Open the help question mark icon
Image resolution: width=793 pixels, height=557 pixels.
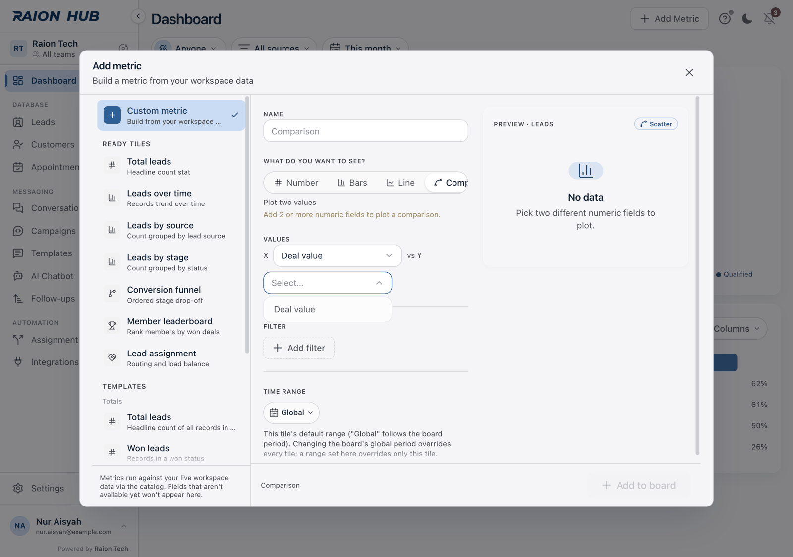725,19
